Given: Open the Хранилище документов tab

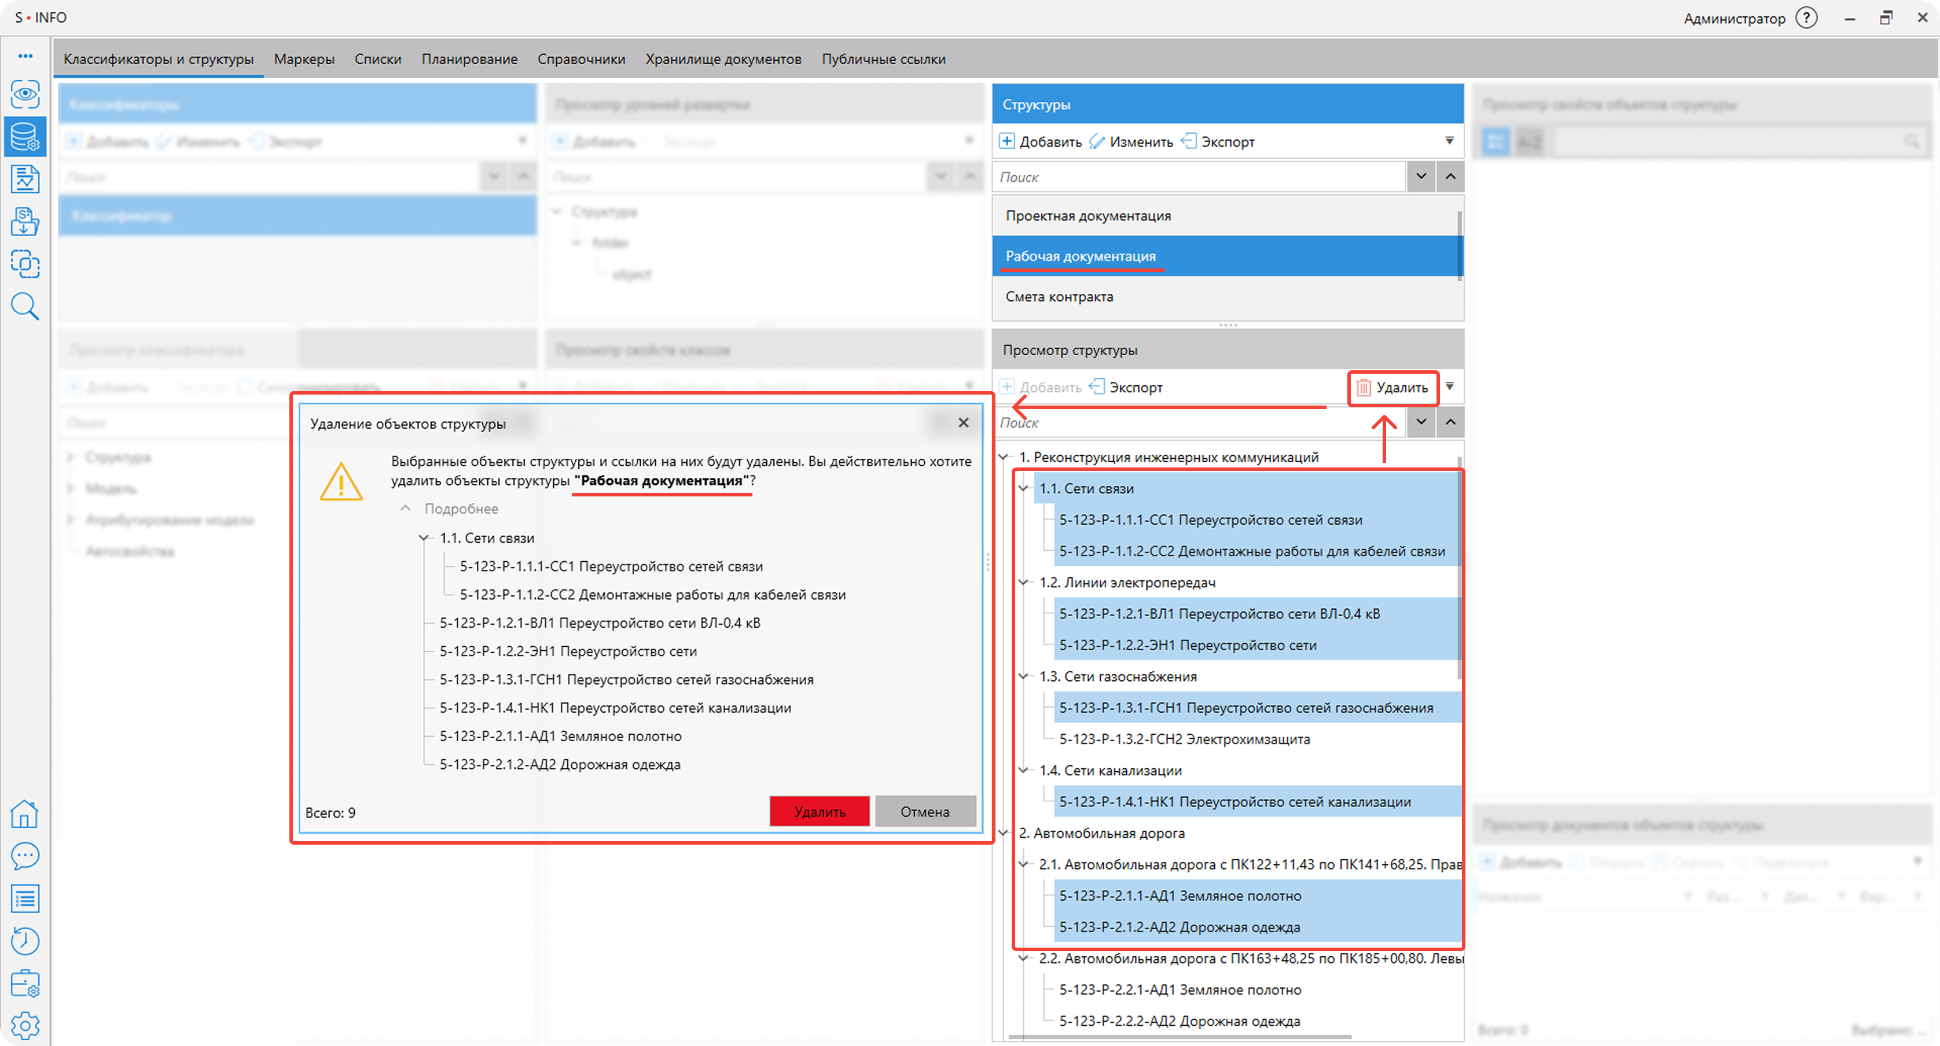Looking at the screenshot, I should tap(722, 59).
